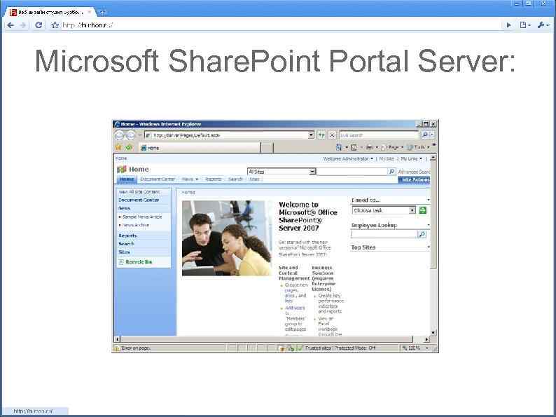Viewport: 556px width, 417px height.
Task: Expand the Choose task dropdown
Action: pyautogui.click(x=412, y=210)
